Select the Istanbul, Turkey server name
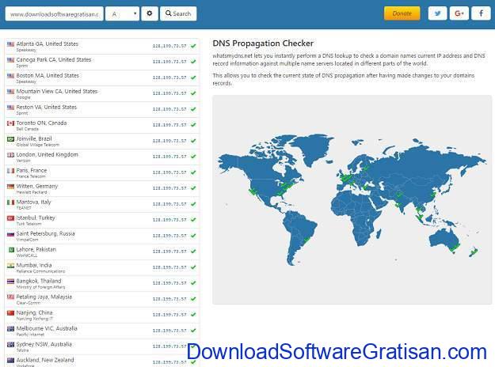495x367 pixels. [36, 218]
